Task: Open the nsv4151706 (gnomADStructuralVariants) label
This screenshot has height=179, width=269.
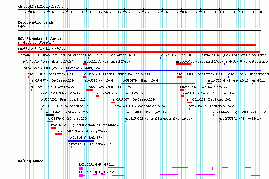Action: point(116,74)
